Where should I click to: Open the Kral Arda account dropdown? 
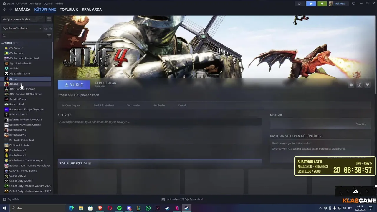(338, 4)
